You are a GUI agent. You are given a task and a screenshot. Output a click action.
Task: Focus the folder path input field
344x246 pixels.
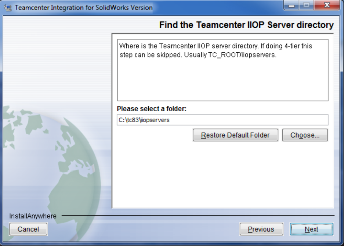(x=222, y=120)
